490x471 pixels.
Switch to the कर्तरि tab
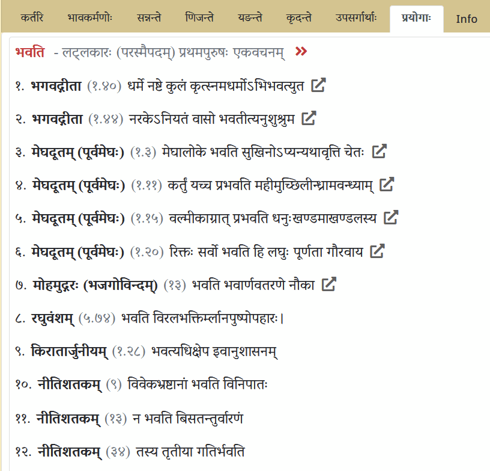pyautogui.click(x=29, y=18)
